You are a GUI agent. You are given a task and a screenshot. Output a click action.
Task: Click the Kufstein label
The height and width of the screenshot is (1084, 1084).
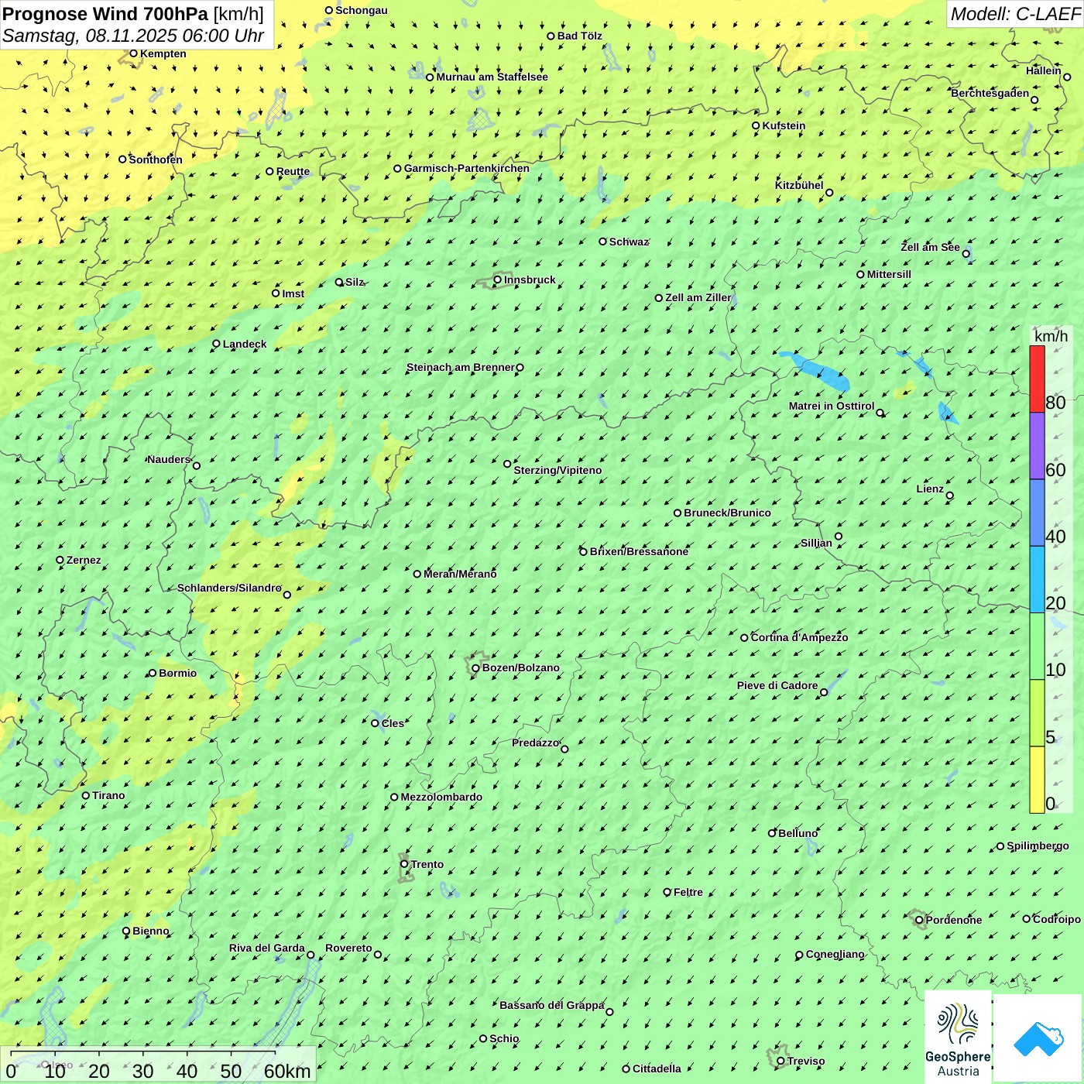[x=784, y=125]
